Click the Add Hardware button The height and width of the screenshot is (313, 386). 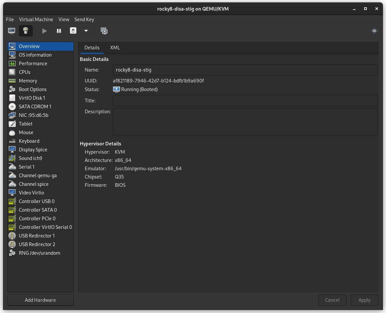coord(40,300)
